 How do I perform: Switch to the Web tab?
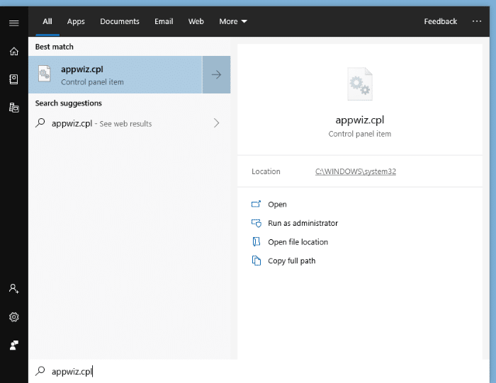click(x=196, y=21)
